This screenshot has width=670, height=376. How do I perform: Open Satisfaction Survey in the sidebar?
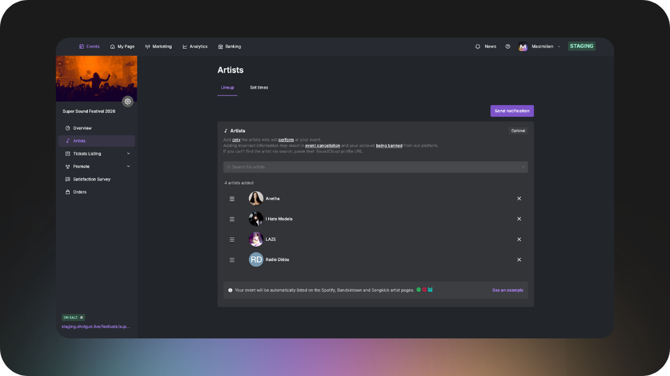pos(96,179)
